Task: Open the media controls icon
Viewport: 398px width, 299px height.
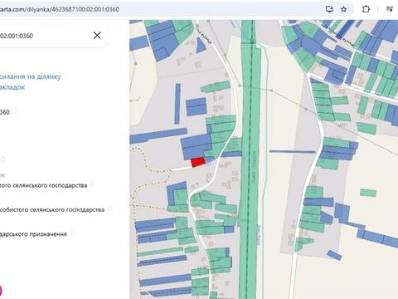Action: tap(390, 9)
